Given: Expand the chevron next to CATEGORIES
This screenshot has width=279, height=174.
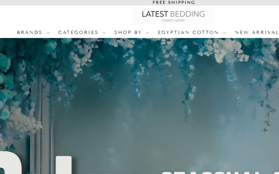Looking at the screenshot, I should [104, 33].
